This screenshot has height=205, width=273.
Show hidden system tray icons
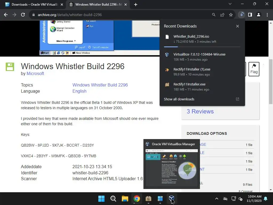(x=217, y=199)
